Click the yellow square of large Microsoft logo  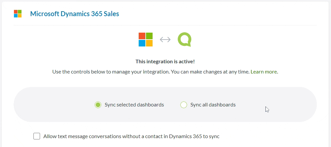(x=149, y=43)
